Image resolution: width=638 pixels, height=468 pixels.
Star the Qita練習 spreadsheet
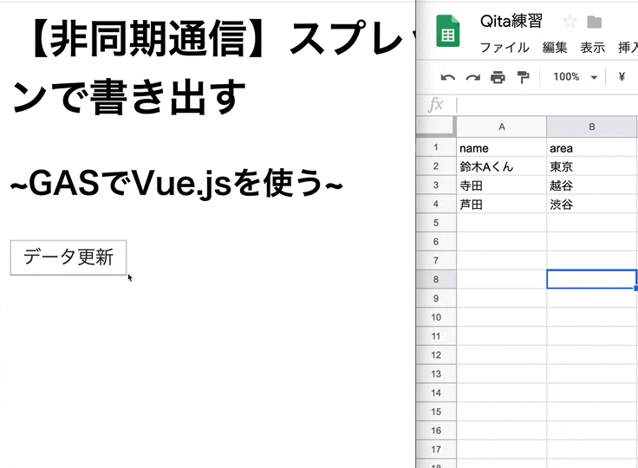pos(570,21)
